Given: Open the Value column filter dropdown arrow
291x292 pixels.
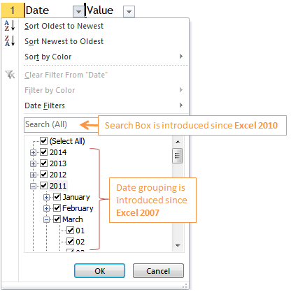Looking at the screenshot, I should coord(129,11).
